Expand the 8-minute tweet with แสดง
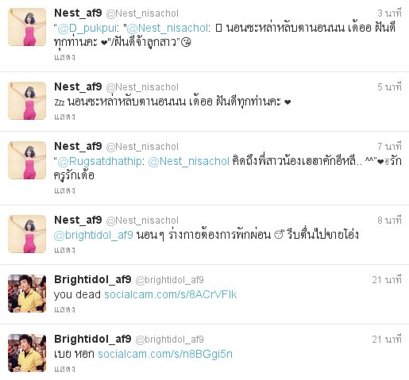The image size is (409, 380). (64, 250)
